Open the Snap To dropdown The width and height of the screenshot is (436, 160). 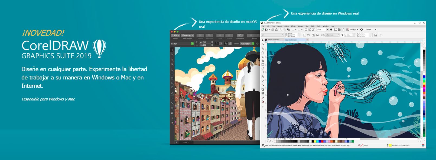pos(354,30)
